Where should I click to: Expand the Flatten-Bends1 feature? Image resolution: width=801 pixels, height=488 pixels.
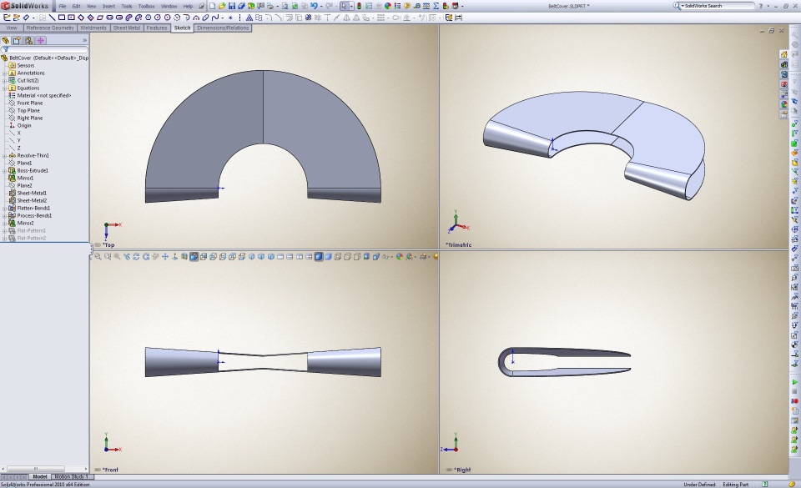[5, 209]
